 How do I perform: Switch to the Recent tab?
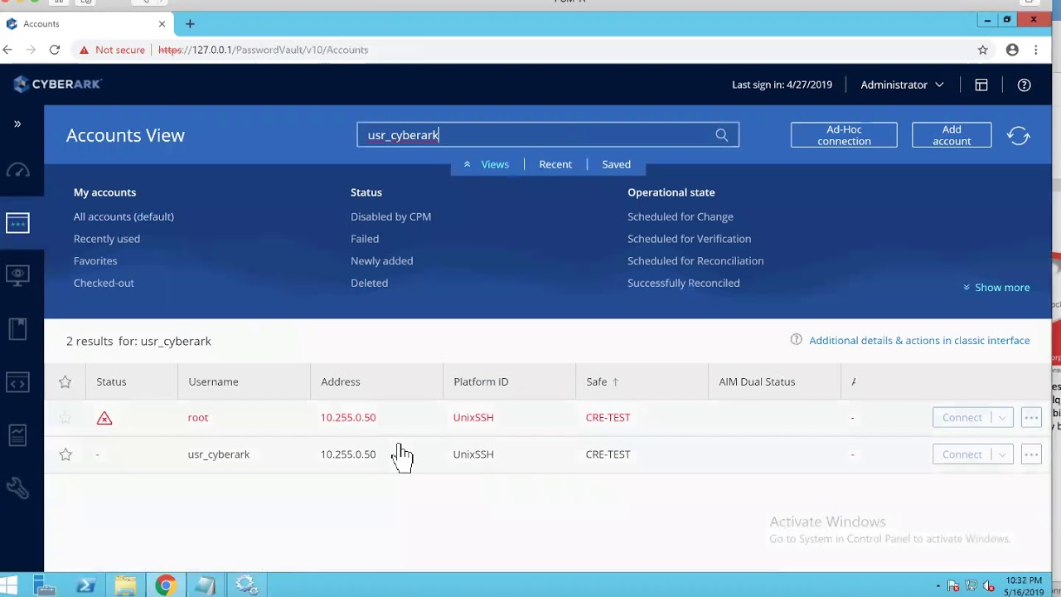click(x=555, y=164)
